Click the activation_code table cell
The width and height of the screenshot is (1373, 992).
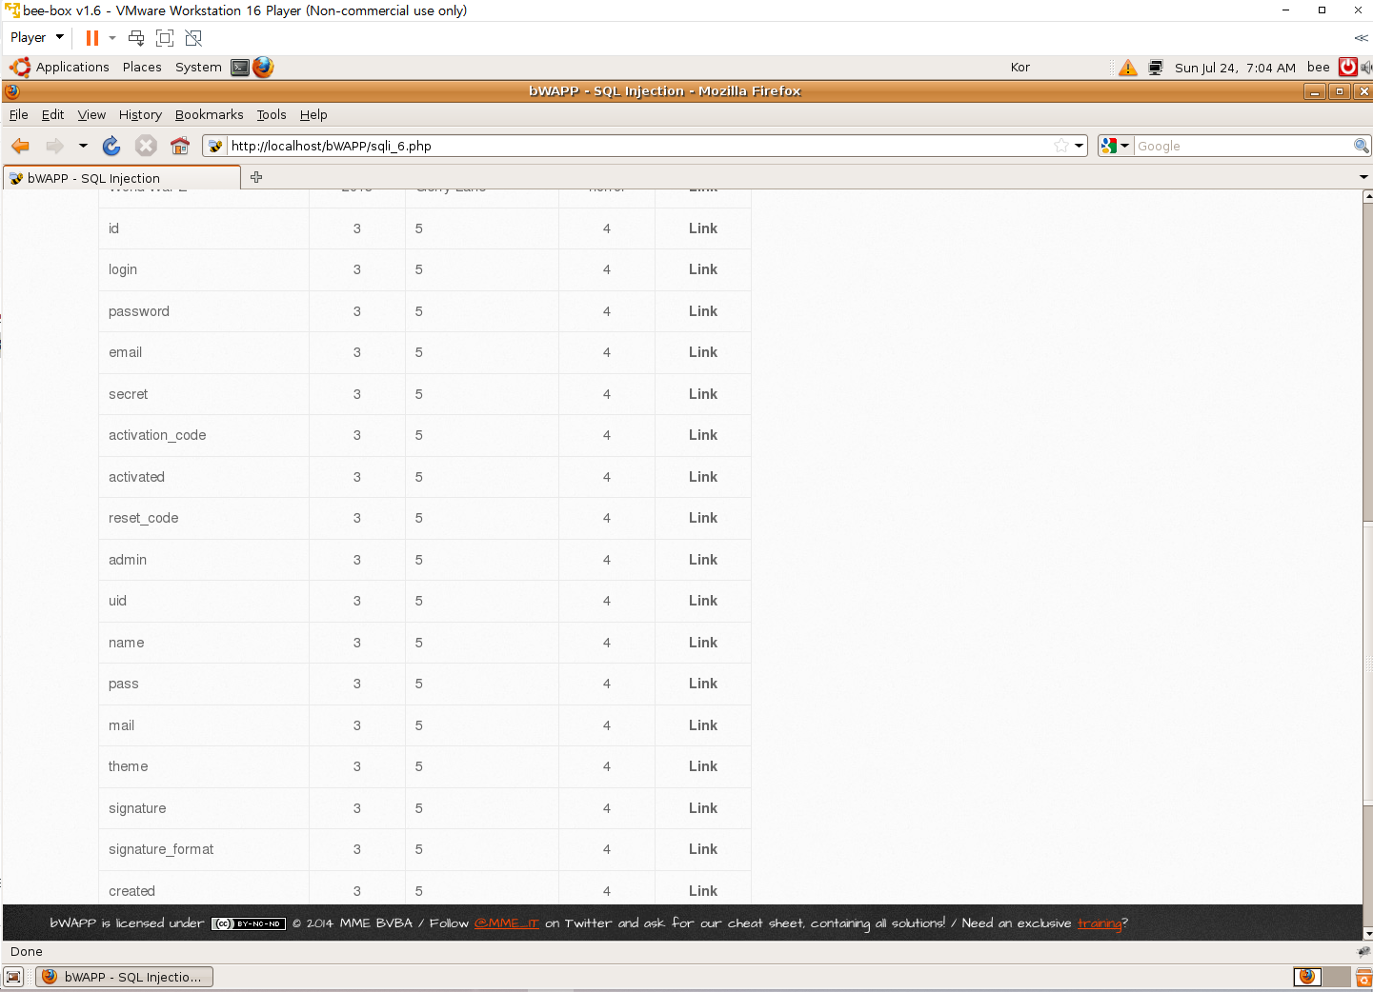click(x=204, y=435)
